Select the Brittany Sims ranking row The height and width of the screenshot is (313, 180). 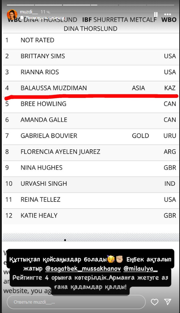point(91,56)
